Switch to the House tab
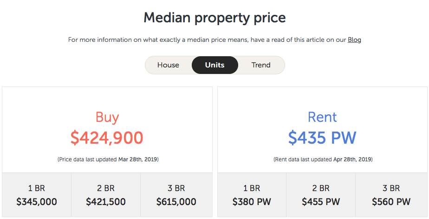Screen dimensions: 429x219 168,65
